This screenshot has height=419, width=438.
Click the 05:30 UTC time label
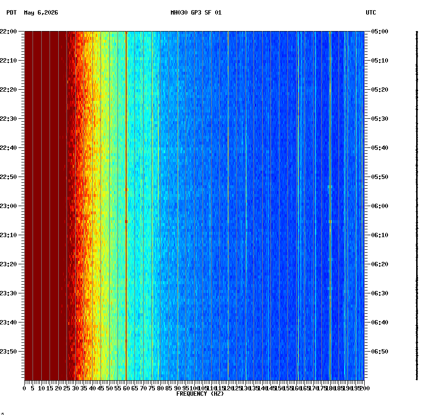380,118
